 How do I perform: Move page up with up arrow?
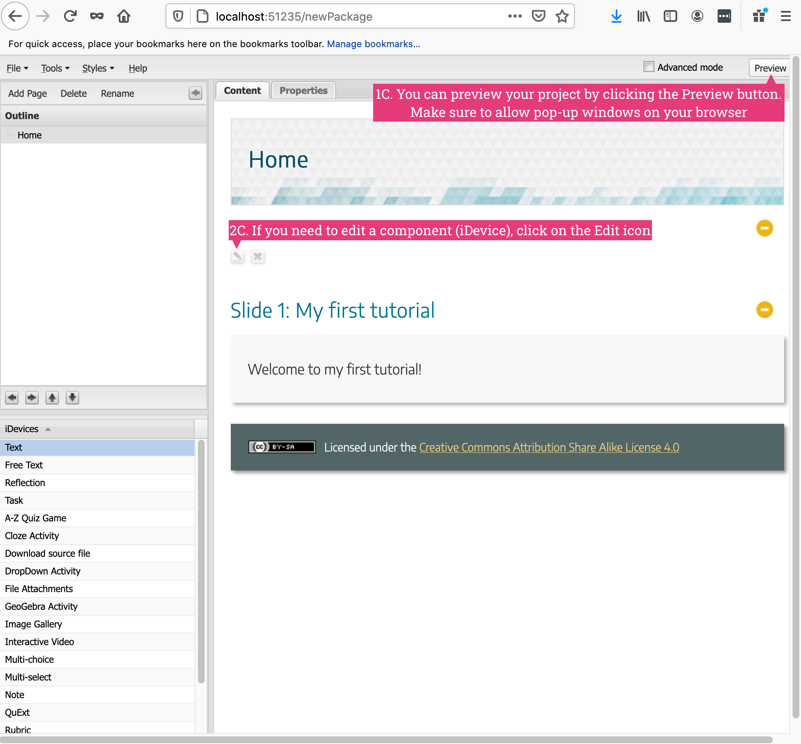(52, 398)
